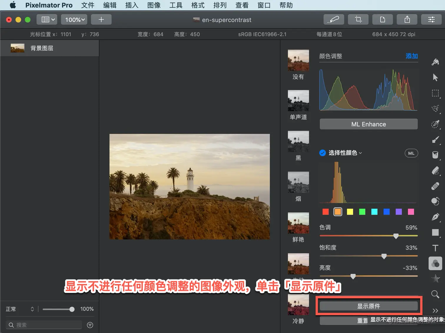Click the 重置 button
This screenshot has height=333, width=445.
point(362,321)
